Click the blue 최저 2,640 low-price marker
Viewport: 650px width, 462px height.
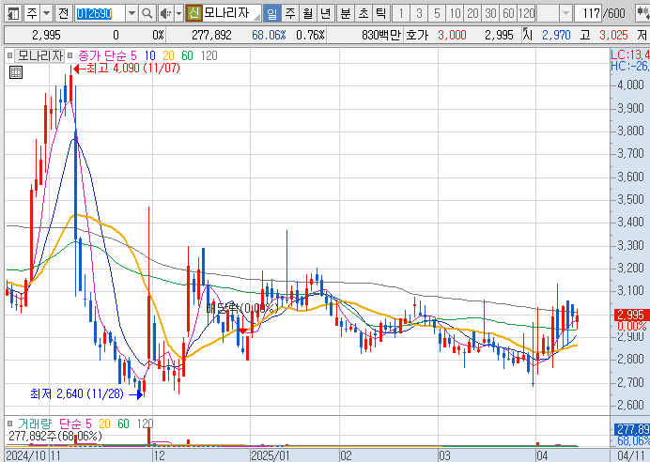coord(86,393)
